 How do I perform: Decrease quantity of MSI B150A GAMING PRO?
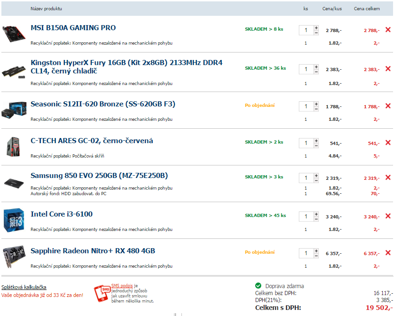click(x=316, y=33)
